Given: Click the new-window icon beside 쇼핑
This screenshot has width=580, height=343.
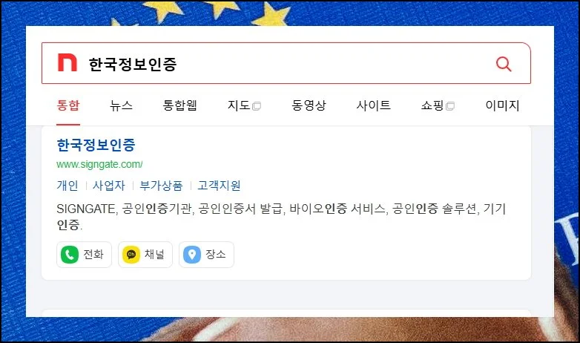Looking at the screenshot, I should click(449, 106).
